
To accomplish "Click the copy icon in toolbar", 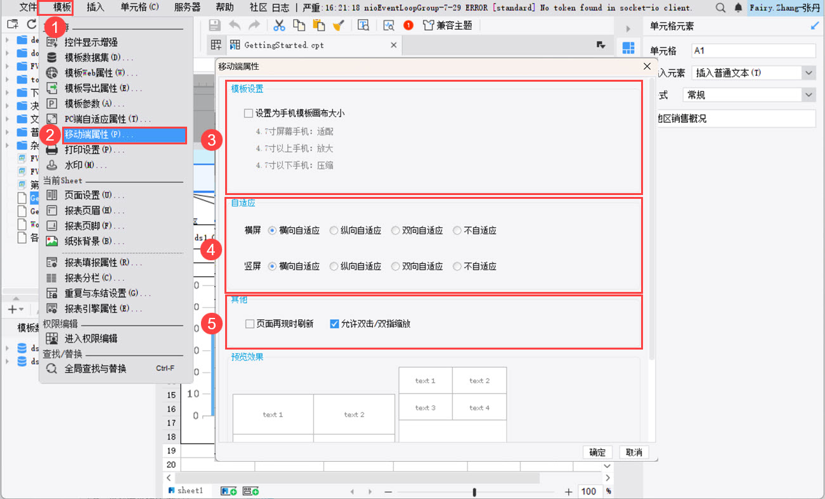I will 299,25.
